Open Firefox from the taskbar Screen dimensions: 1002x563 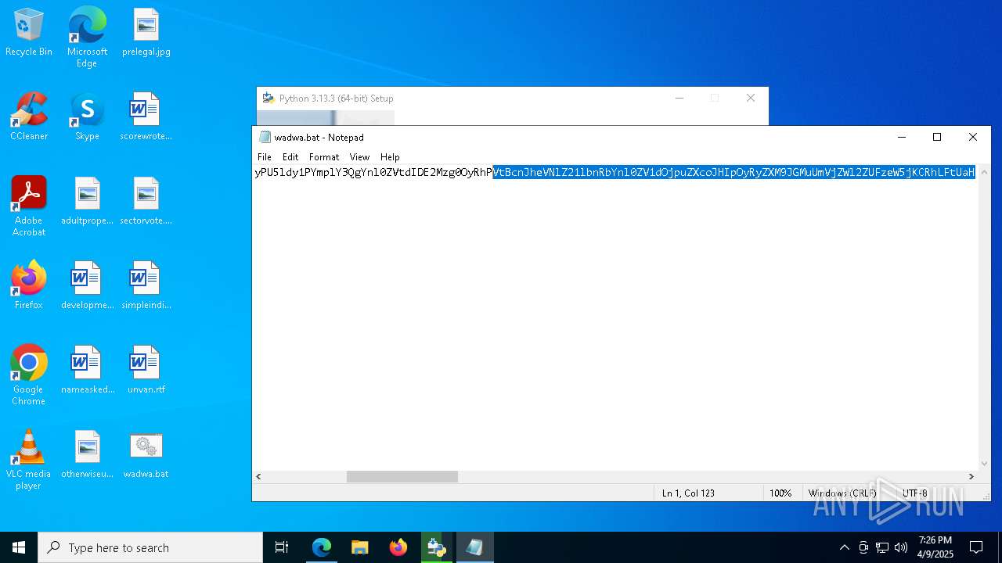[x=398, y=547]
